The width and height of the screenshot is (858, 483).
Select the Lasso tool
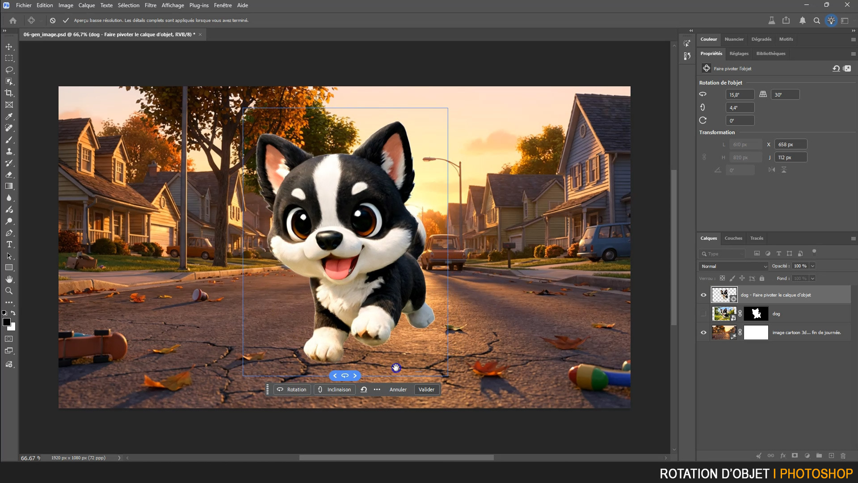tap(8, 70)
